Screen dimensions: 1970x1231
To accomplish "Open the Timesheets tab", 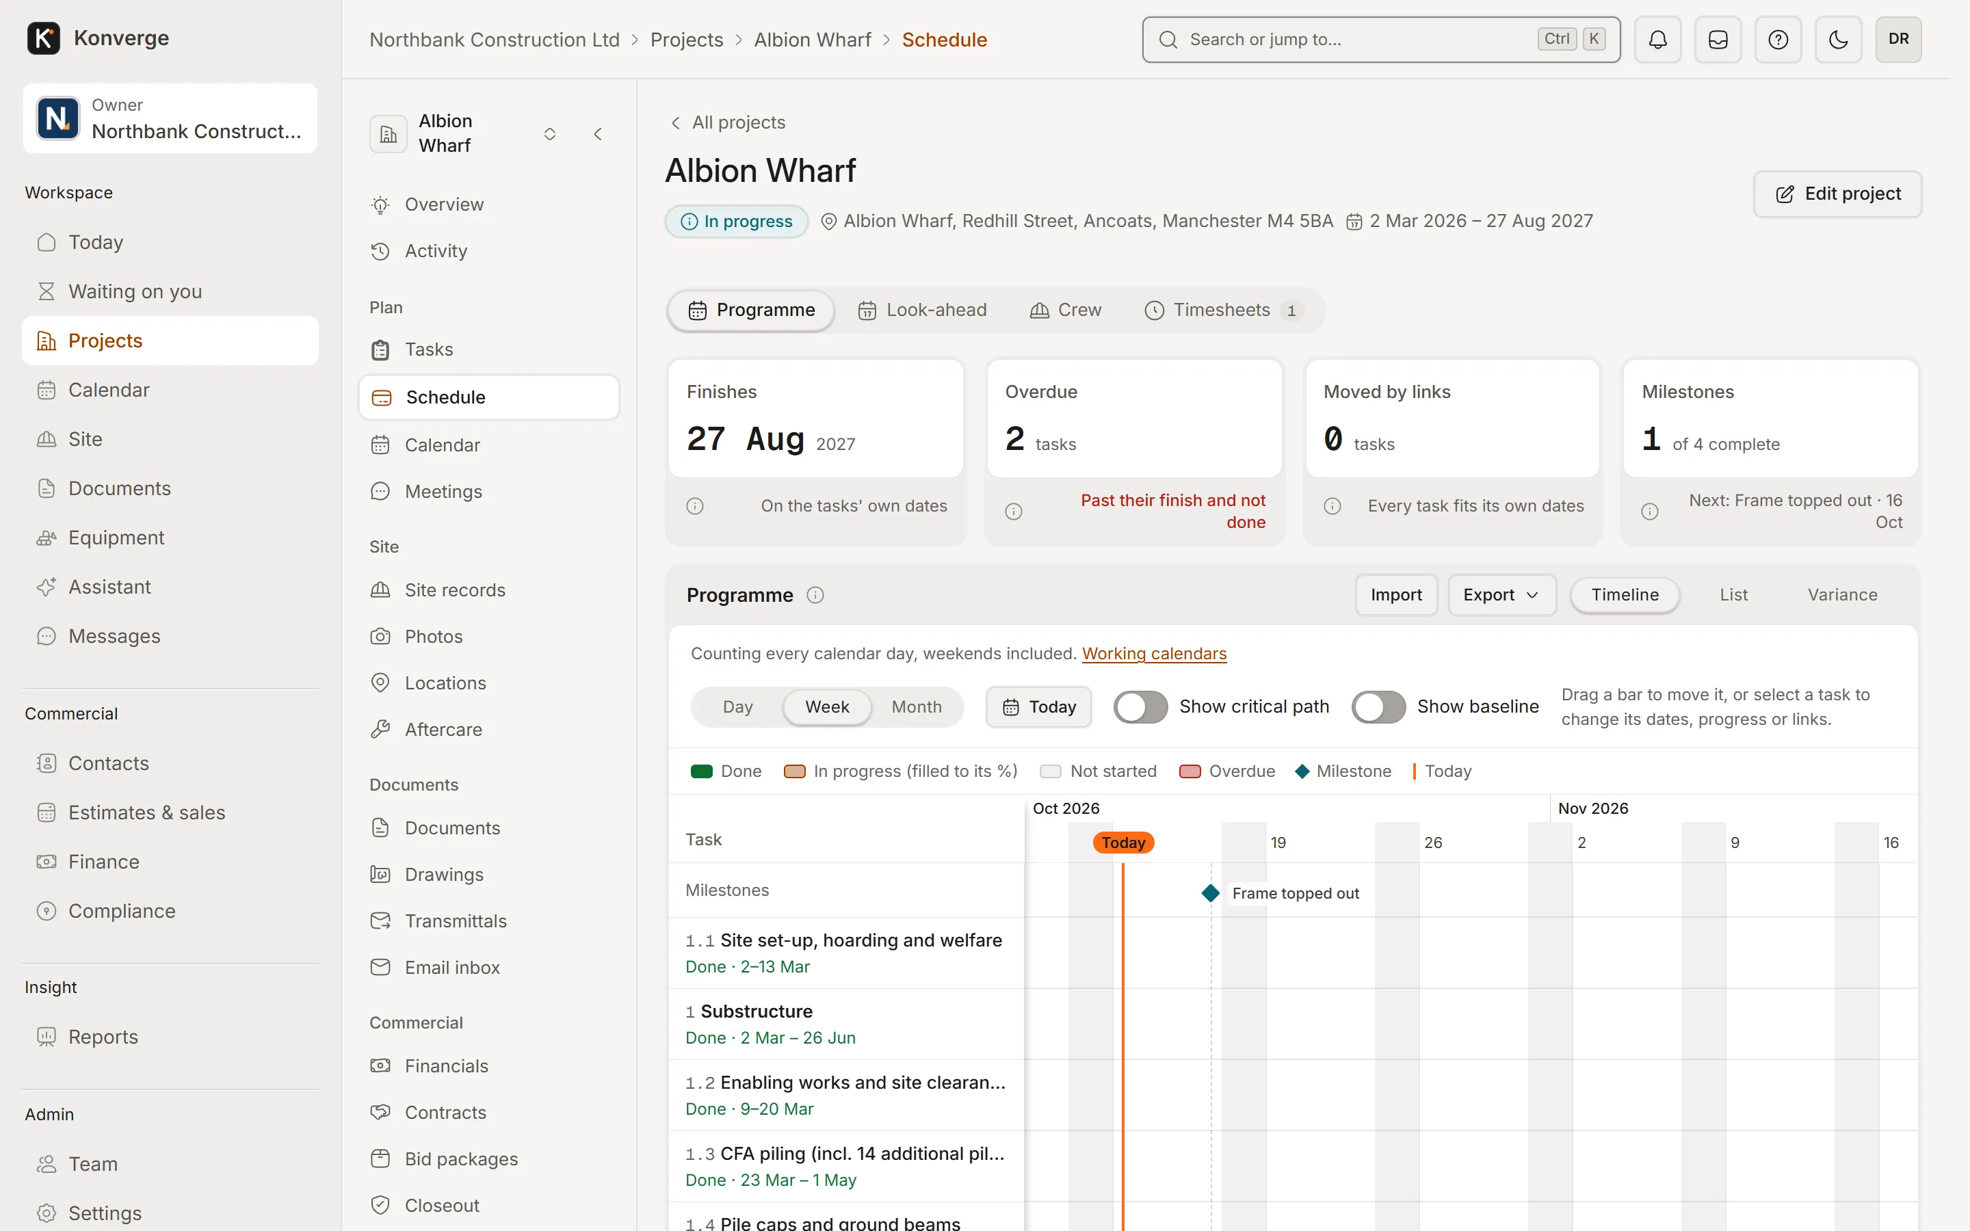I will [x=1224, y=310].
